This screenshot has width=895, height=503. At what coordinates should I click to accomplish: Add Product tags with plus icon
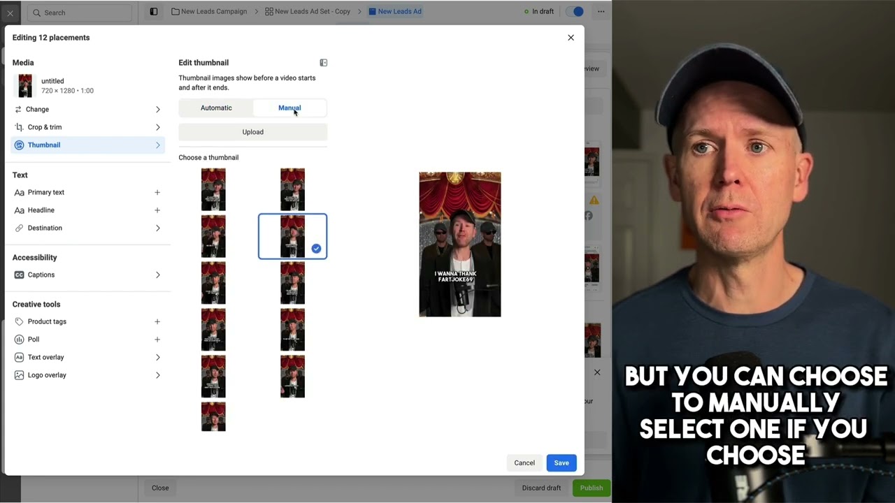157,321
